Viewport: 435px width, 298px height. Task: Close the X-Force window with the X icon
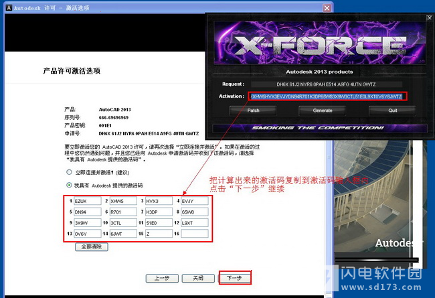pyautogui.click(x=429, y=18)
